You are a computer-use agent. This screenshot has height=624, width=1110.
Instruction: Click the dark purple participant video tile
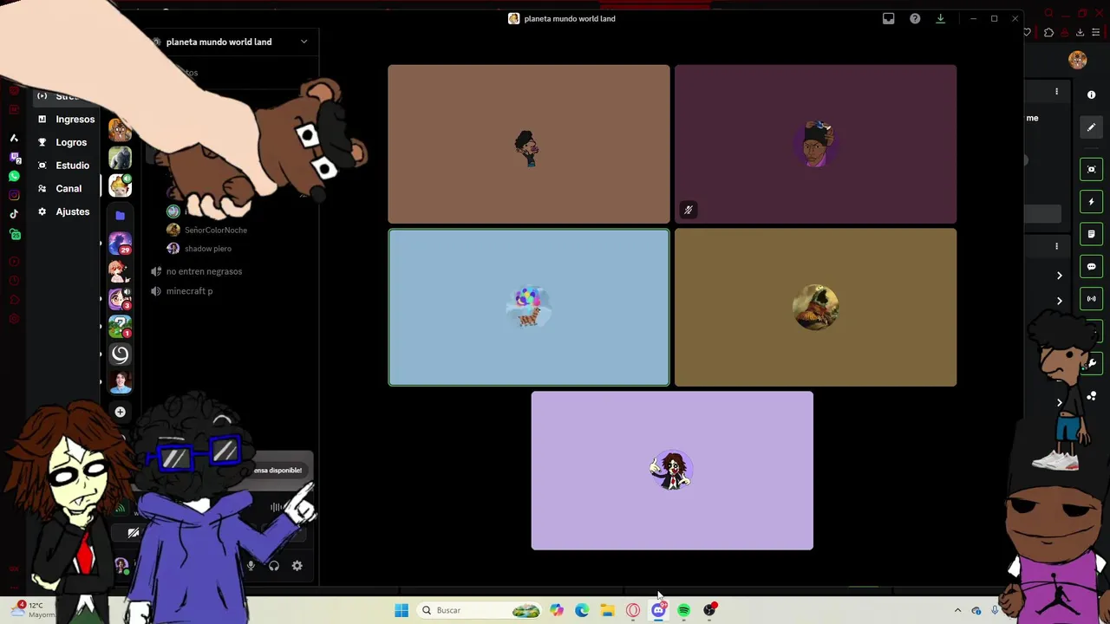click(x=815, y=144)
